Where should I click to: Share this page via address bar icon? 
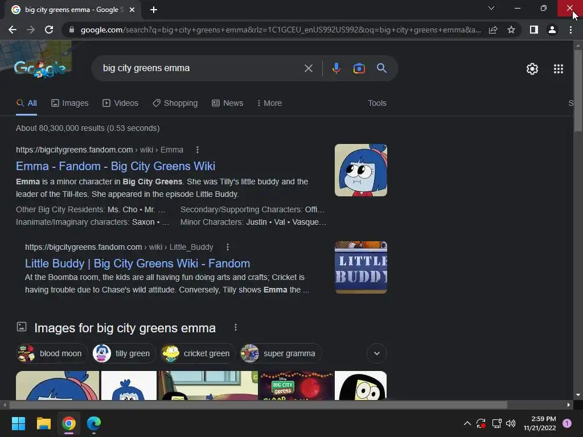coord(493,30)
